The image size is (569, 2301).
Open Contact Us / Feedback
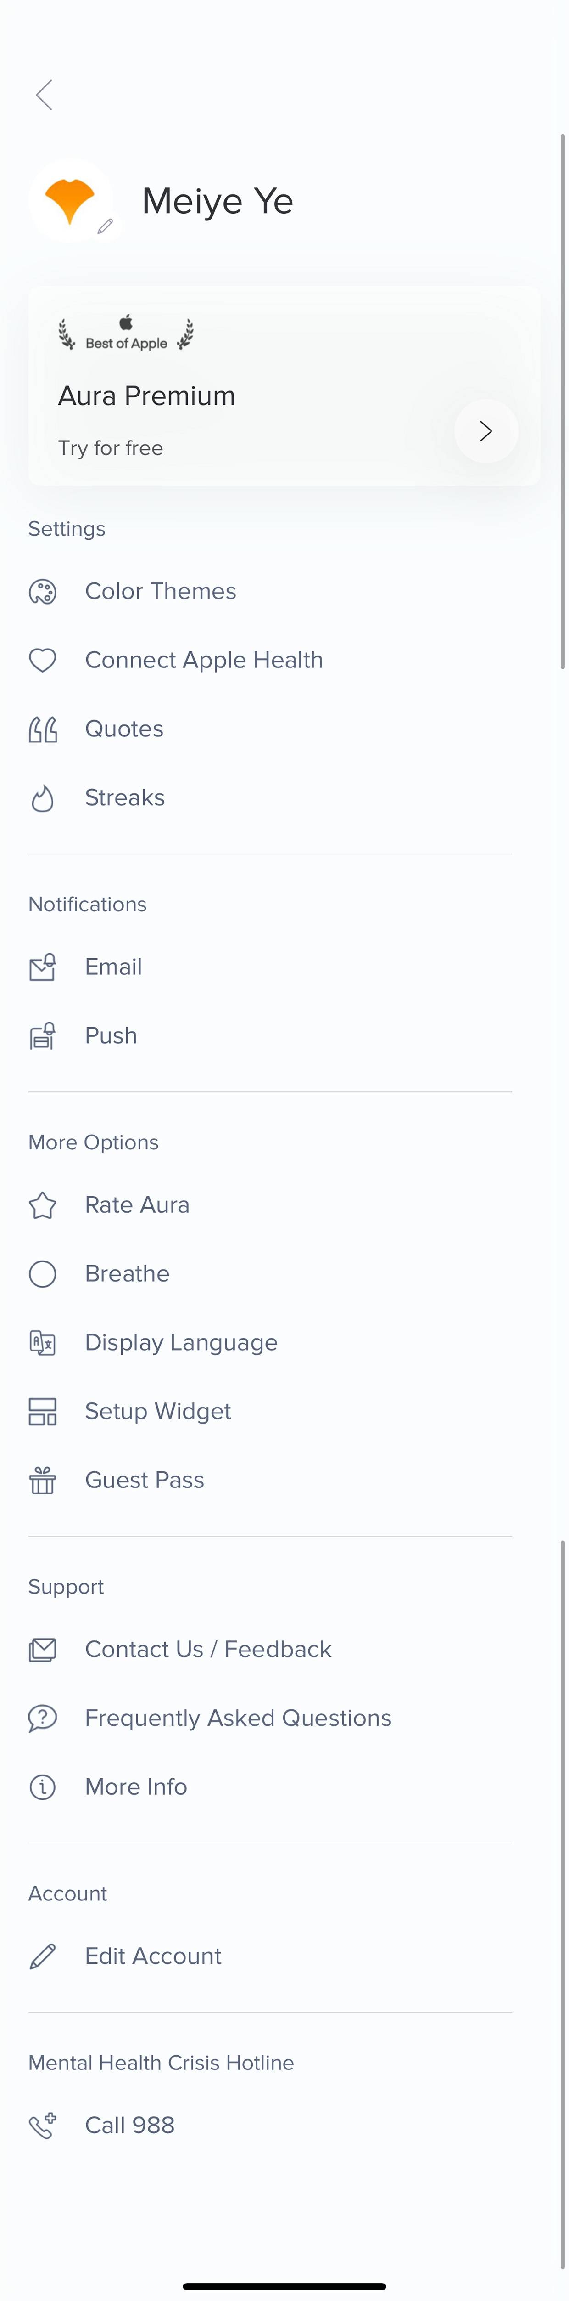pos(270,1649)
